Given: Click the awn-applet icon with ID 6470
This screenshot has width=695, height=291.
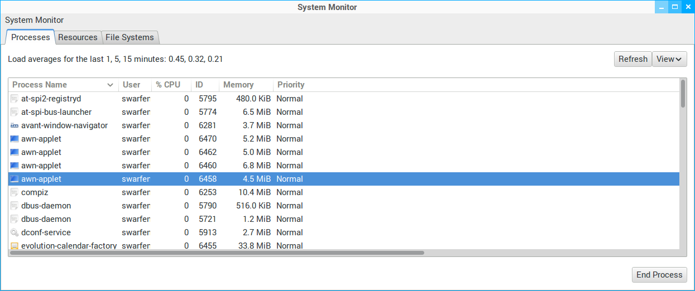Looking at the screenshot, I should 15,139.
